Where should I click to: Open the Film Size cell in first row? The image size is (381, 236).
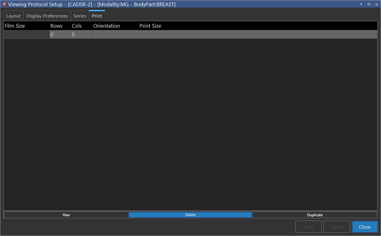click(26, 35)
